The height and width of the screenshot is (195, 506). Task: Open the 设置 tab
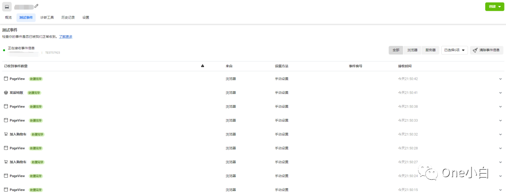(x=85, y=17)
